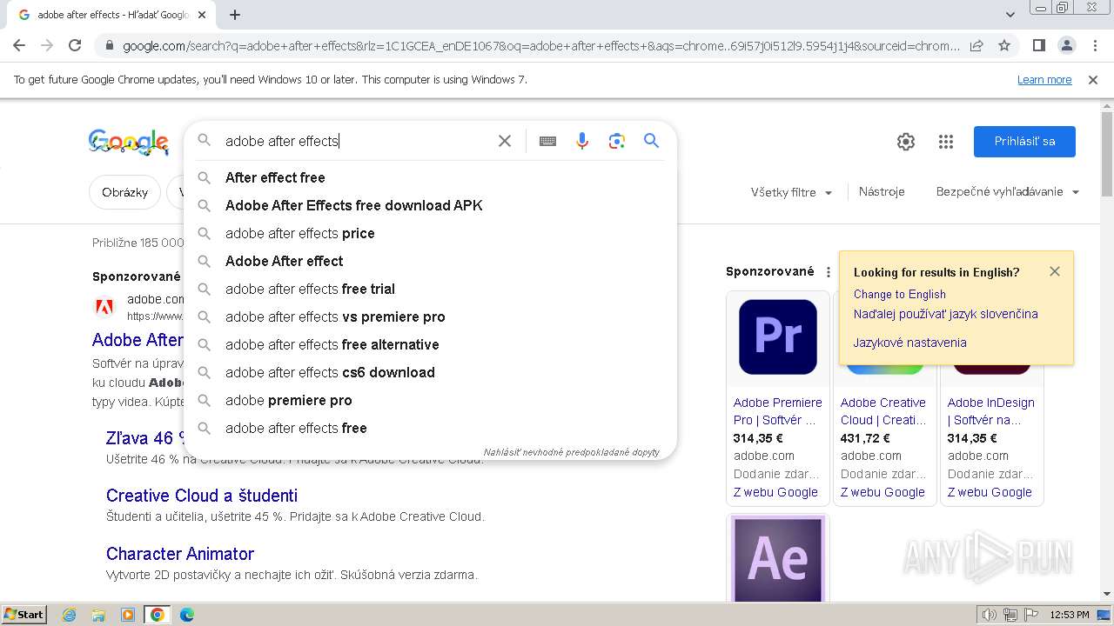Open the sponsored results three-dot options
The width and height of the screenshot is (1114, 626).
coord(829,272)
